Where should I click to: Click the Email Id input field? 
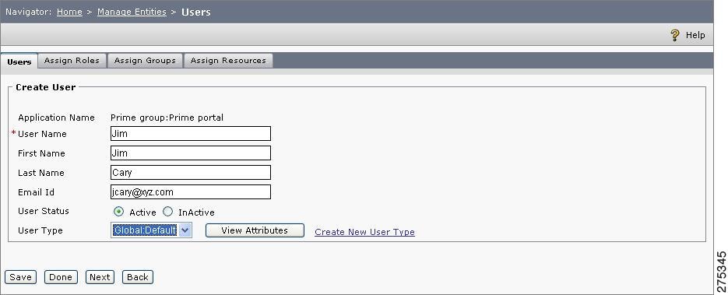[x=190, y=192]
